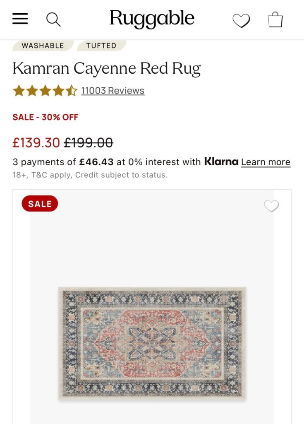
Task: Open the 11003 Reviews link
Action: 113,91
